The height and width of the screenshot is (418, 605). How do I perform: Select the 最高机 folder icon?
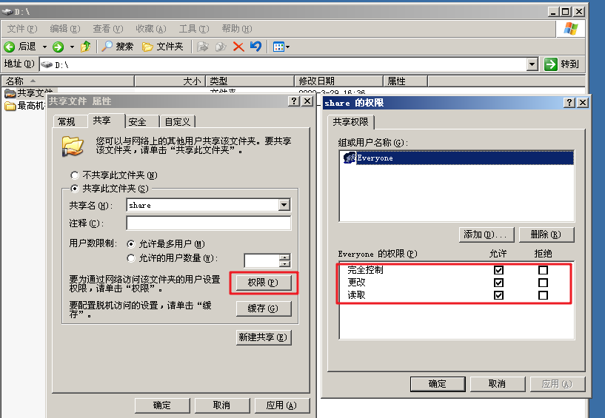[10, 106]
